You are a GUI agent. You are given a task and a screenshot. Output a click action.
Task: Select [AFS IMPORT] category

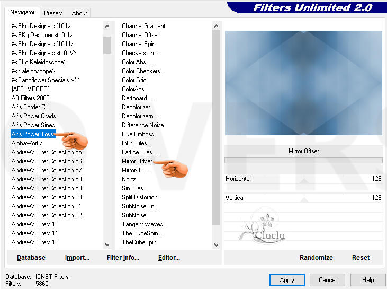click(x=31, y=89)
